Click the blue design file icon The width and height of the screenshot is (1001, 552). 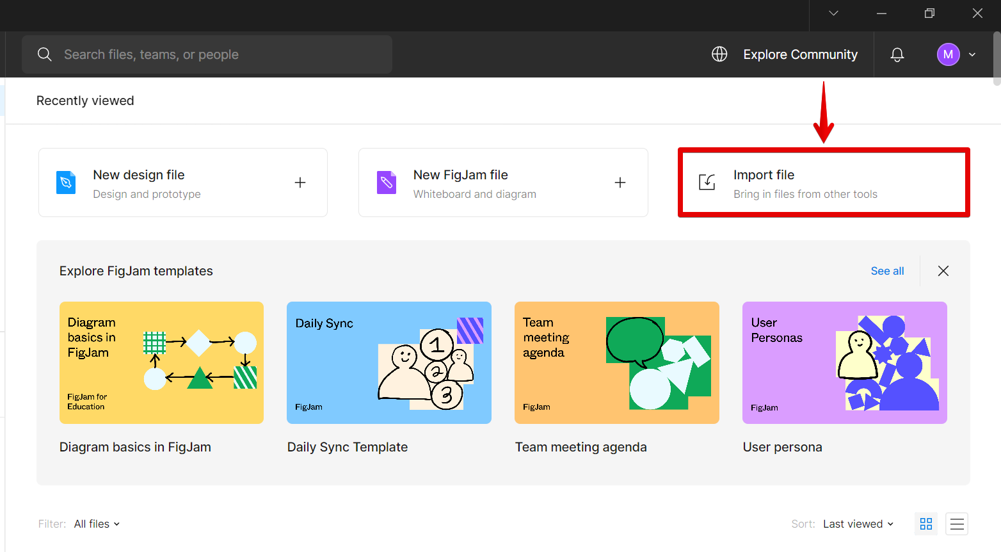point(66,183)
